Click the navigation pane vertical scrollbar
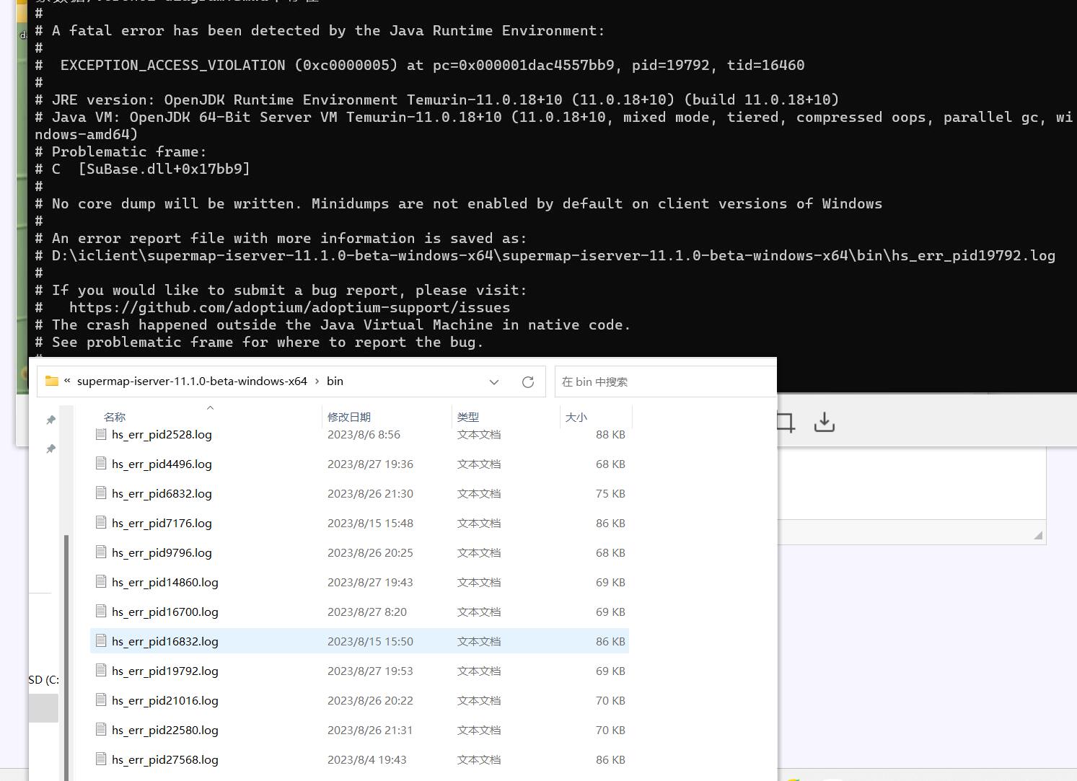1077x781 pixels. 66,656
